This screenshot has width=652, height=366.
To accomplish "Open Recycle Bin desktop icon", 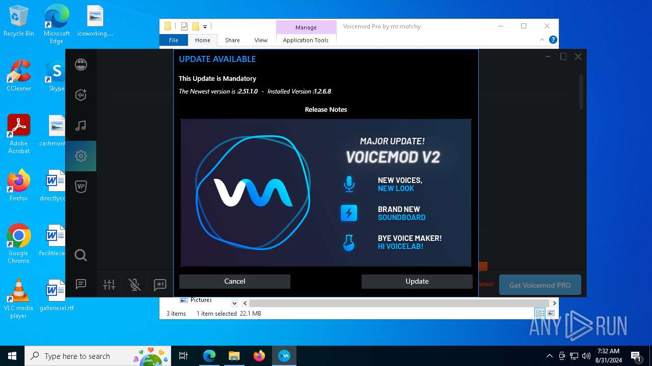I will 19,21.
